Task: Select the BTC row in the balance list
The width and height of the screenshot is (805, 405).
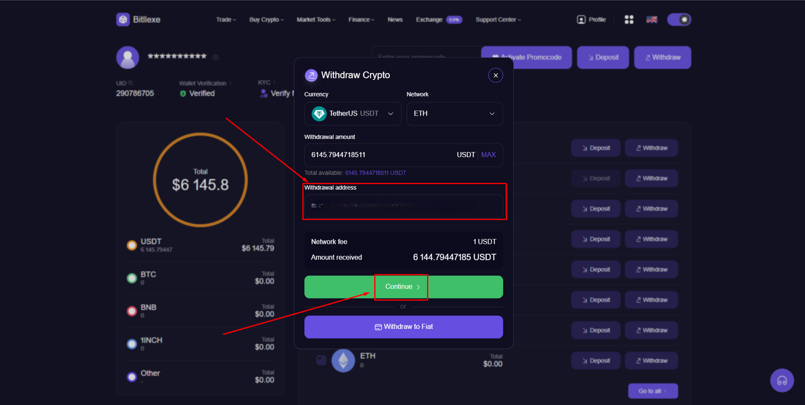Action: [200, 278]
